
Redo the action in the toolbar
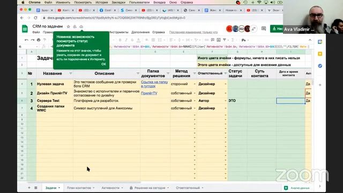tap(33, 40)
